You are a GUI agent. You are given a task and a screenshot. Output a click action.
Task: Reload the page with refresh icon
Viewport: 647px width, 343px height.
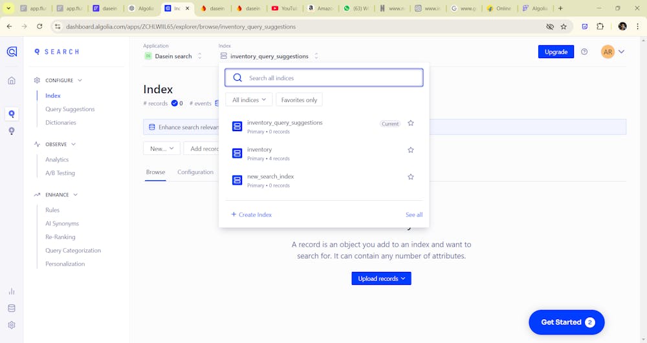[x=39, y=26]
